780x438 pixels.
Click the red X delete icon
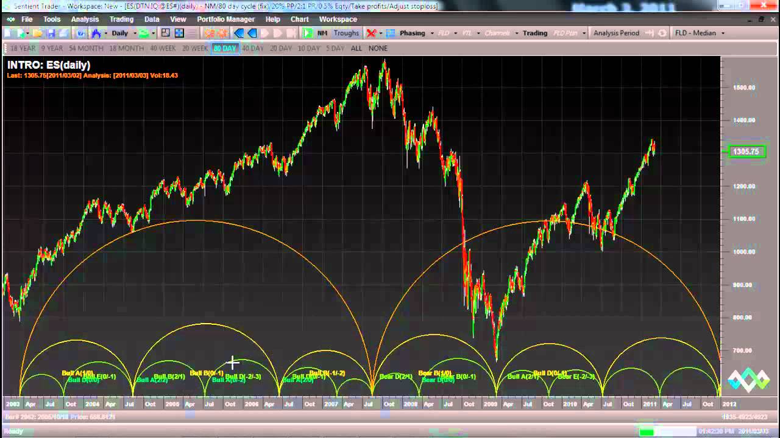370,33
